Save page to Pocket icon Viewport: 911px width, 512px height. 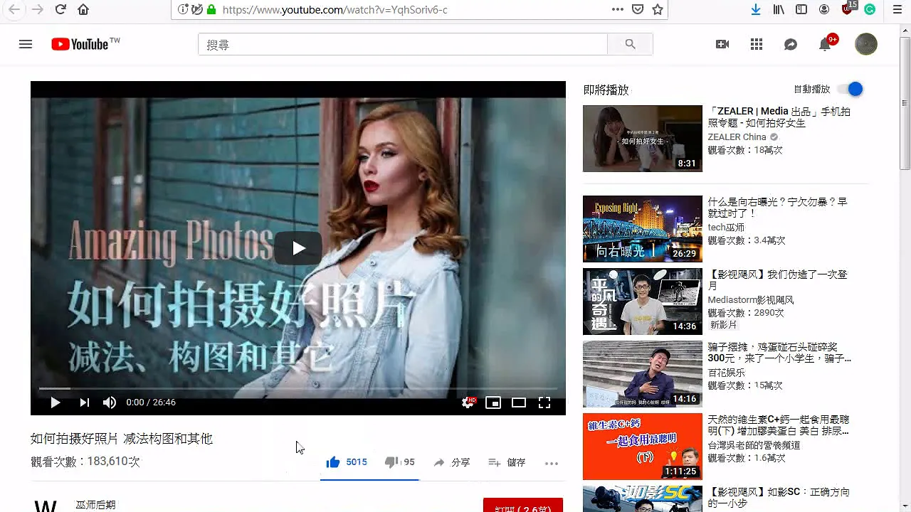coord(638,9)
